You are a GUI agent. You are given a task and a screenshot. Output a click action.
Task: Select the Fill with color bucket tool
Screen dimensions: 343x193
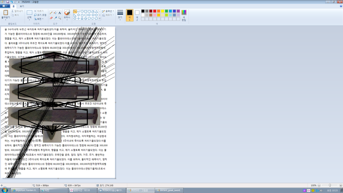click(56, 13)
